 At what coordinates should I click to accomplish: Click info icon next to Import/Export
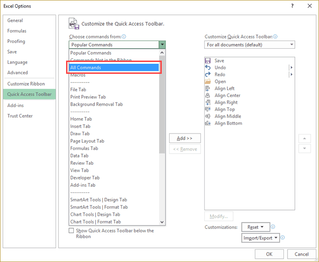[283, 237]
